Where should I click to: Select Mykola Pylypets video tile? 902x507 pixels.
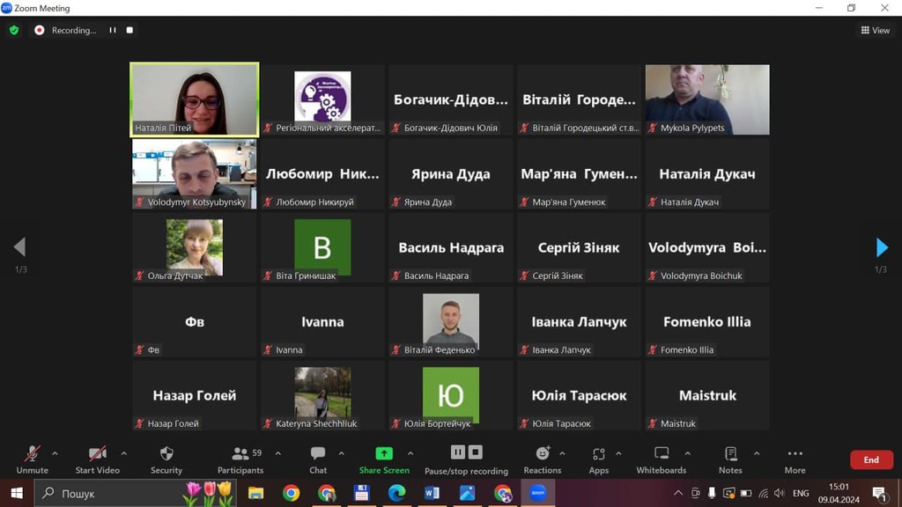pos(707,99)
